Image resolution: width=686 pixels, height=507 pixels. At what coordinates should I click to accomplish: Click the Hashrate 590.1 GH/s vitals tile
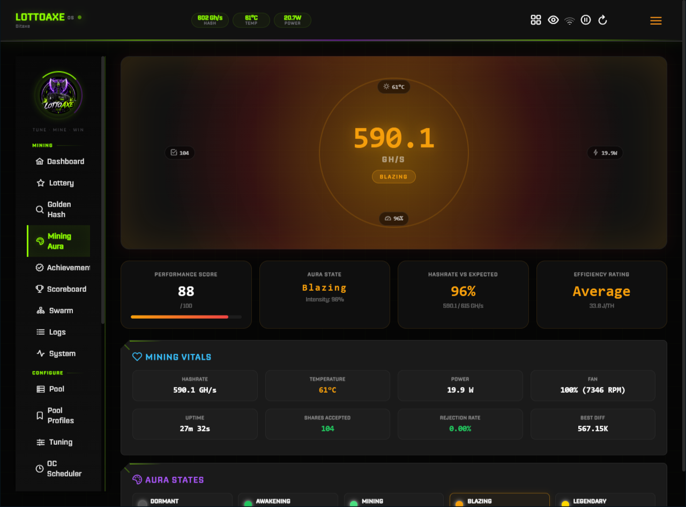195,385
